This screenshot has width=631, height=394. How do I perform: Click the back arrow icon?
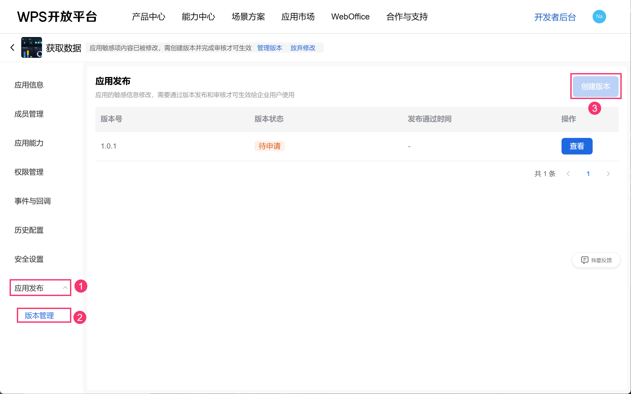(x=12, y=47)
